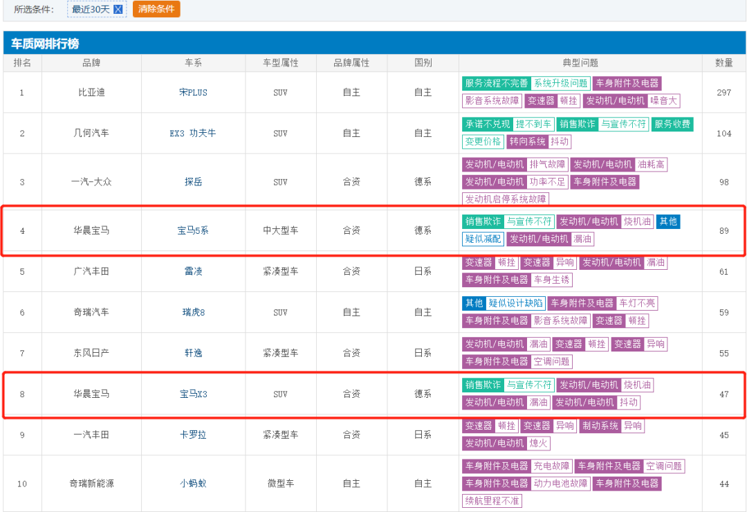Select the 制动系统 异响 tag
The height and width of the screenshot is (512, 747).
pos(611,426)
